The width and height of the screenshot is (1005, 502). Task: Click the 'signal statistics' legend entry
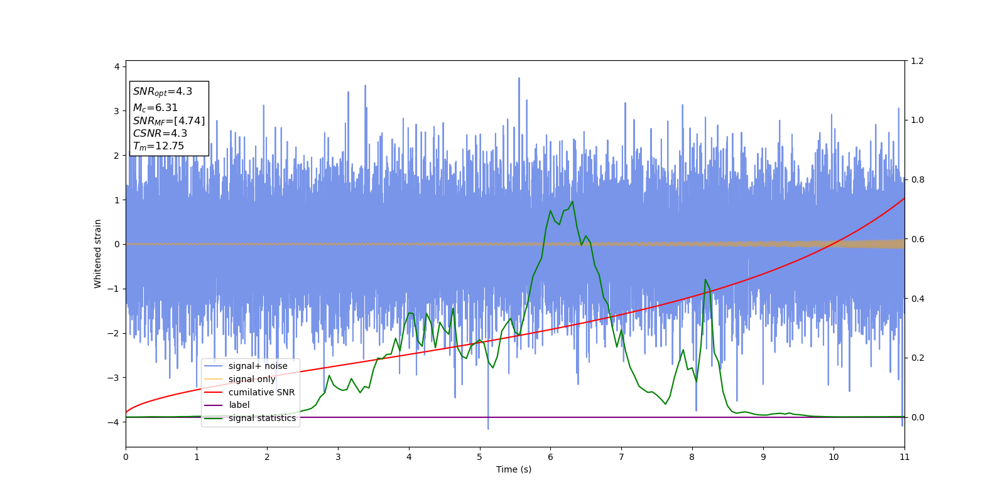pyautogui.click(x=262, y=418)
